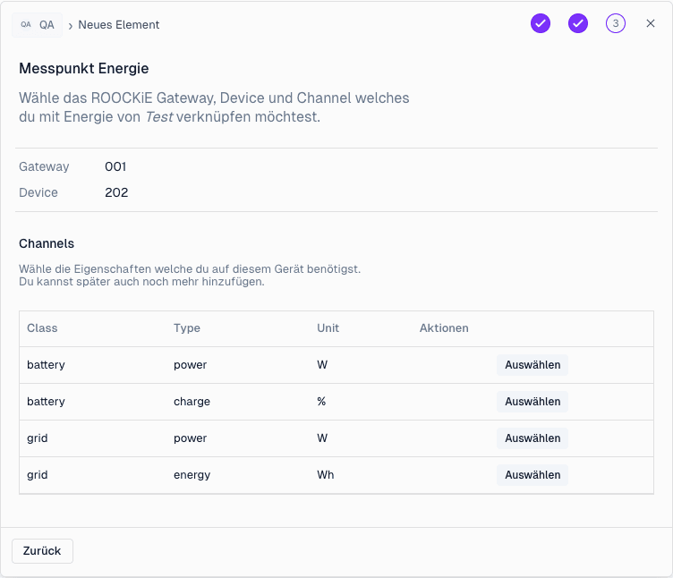Click the Gateway value 001
This screenshot has width=673, height=578.
click(115, 166)
